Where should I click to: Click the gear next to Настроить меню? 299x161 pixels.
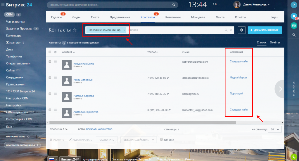click(x=28, y=136)
